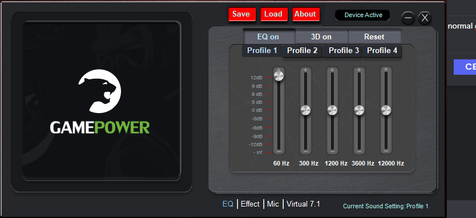Image resolution: width=476 pixels, height=218 pixels.
Task: Click the 60 Hz frequency label
Action: click(281, 163)
